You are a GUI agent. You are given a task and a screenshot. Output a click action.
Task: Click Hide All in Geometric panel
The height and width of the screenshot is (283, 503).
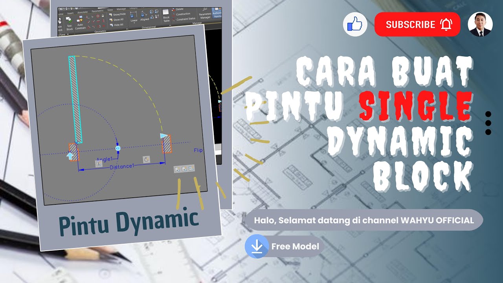point(116,25)
